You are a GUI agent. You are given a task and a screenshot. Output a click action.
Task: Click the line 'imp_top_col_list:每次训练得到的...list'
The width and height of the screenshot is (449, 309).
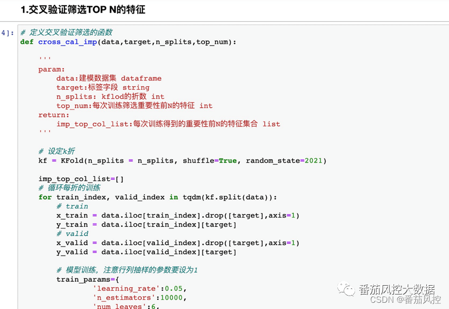(168, 124)
